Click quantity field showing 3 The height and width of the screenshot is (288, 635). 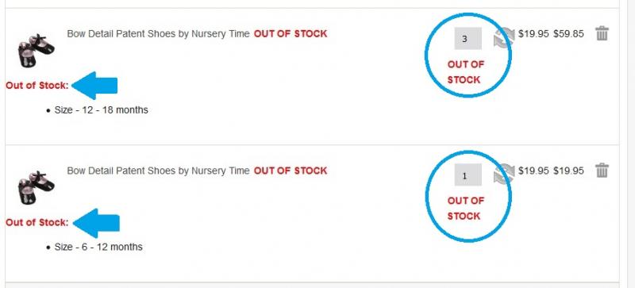coord(468,39)
